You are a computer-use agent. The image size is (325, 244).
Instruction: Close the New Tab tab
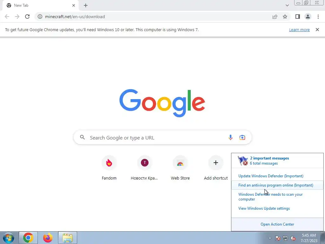(74, 5)
